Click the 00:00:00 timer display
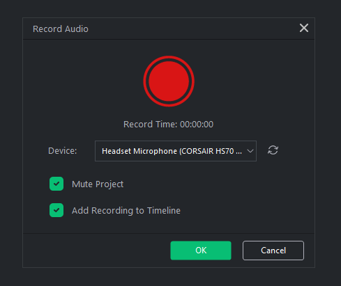 coord(197,125)
